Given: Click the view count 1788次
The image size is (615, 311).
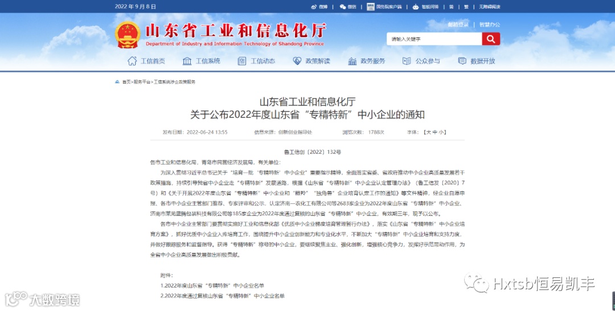Looking at the screenshot, I should tap(376, 132).
